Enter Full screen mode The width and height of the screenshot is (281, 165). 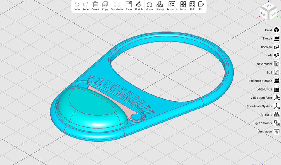pos(192,4)
